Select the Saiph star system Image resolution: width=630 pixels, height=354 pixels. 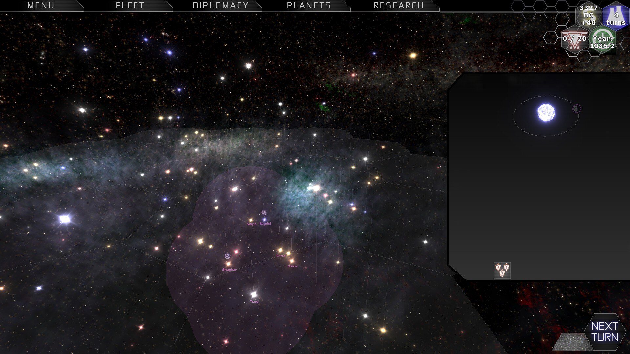[251, 220]
